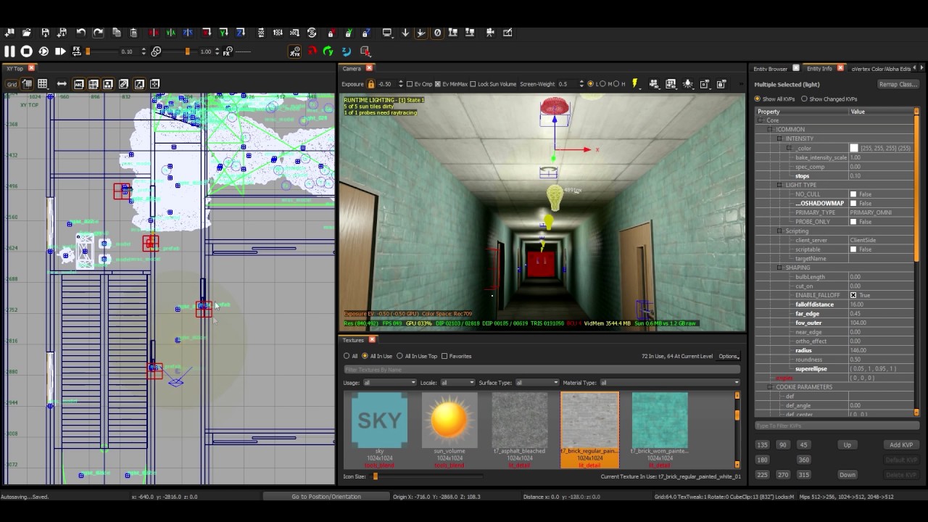The width and height of the screenshot is (928, 522).
Task: Click the blue Z rotation arrow icon
Action: (x=346, y=51)
